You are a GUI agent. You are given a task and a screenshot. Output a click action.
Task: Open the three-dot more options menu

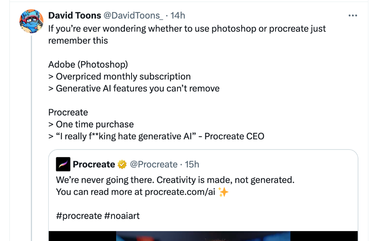pos(353,16)
